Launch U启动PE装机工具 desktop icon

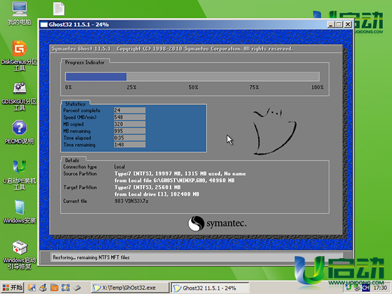click(19, 174)
